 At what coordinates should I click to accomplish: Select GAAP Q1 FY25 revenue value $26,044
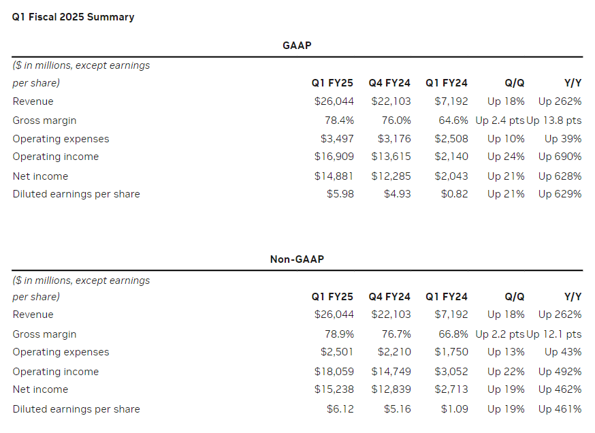click(x=334, y=101)
